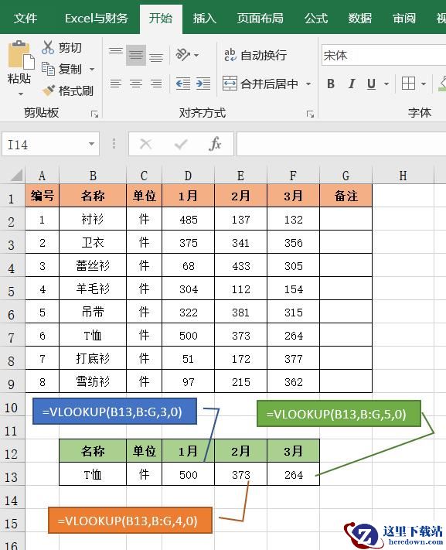Toggle Underline formatting
The image size is (446, 550).
pyautogui.click(x=371, y=84)
